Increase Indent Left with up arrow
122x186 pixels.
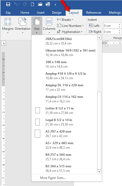point(120,24)
